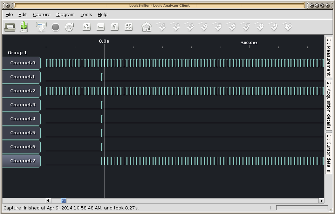335x214 pixels.
Task: Open the Tools menu
Action: [x=86, y=14]
